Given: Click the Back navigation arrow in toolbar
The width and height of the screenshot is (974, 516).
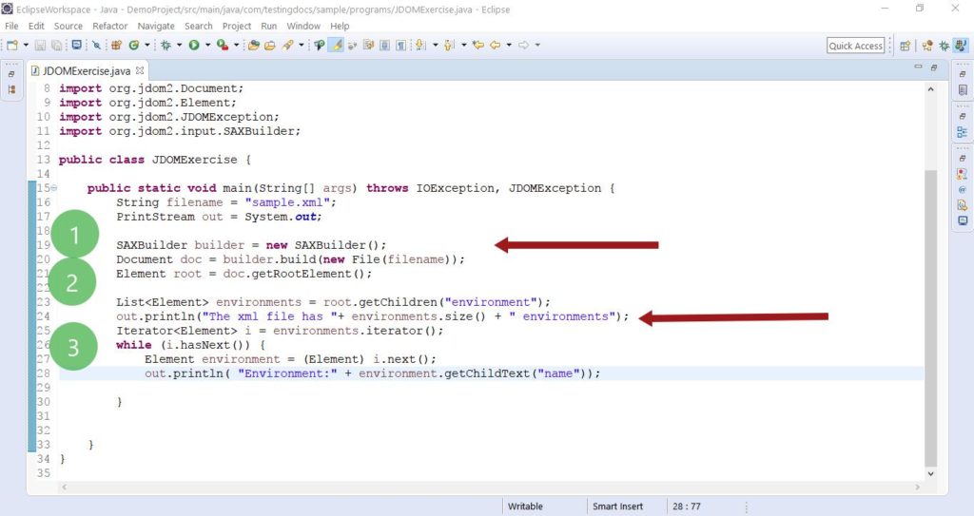Looking at the screenshot, I should pyautogui.click(x=495, y=45).
